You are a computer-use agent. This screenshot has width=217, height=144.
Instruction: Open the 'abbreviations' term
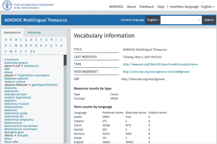point(14,107)
